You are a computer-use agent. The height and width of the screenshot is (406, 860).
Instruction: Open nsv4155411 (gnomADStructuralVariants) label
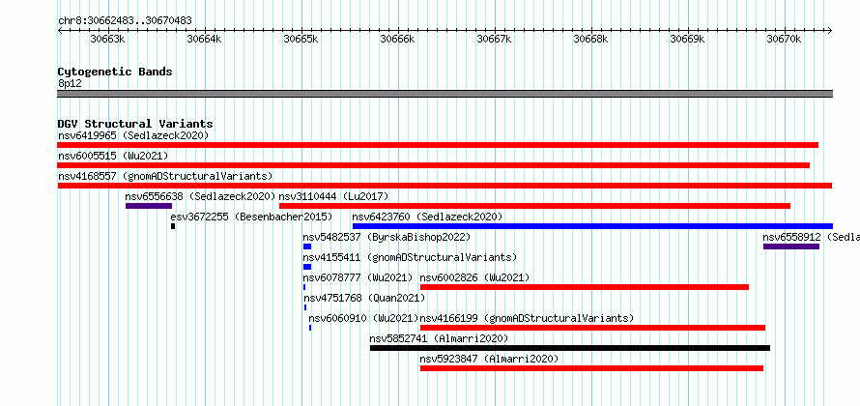(410, 257)
